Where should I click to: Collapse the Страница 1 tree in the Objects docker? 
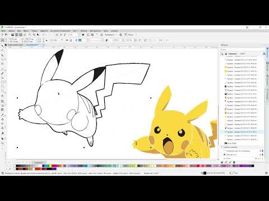tap(222, 54)
